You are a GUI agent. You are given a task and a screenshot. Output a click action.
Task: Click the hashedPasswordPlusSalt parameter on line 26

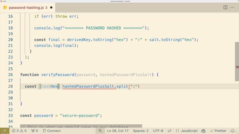[126, 74]
